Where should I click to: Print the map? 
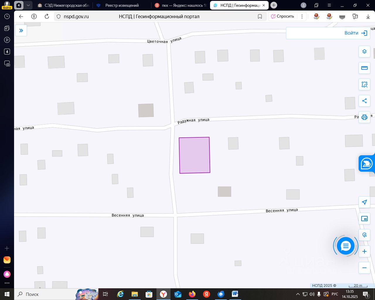(364, 117)
